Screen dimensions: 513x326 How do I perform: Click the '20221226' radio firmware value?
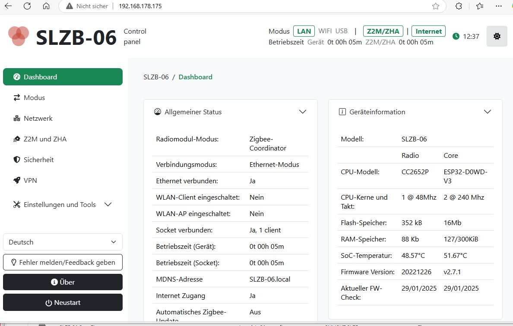click(x=416, y=272)
